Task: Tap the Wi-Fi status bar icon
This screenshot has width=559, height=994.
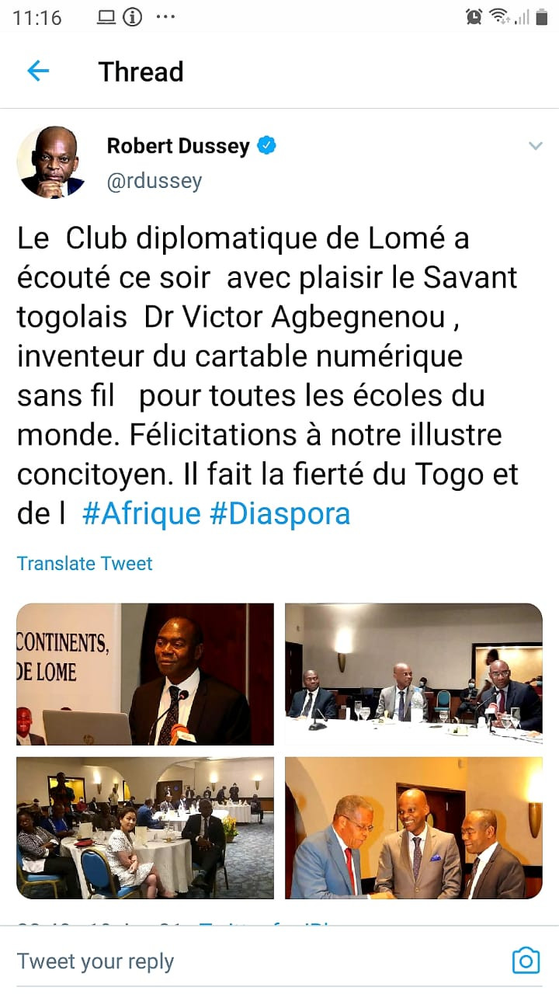Action: (x=498, y=16)
